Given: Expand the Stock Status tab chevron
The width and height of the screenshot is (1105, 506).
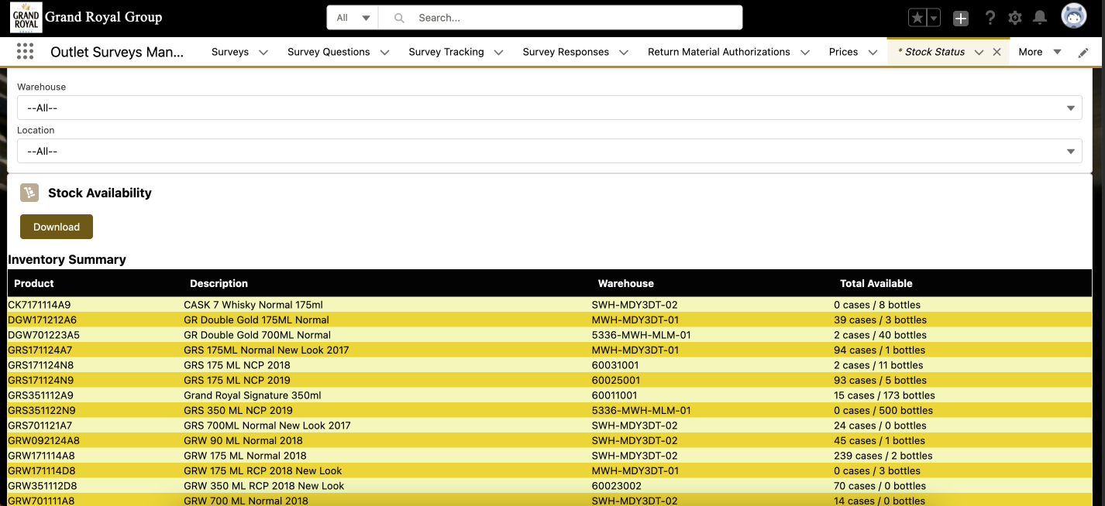Looking at the screenshot, I should 979,53.
